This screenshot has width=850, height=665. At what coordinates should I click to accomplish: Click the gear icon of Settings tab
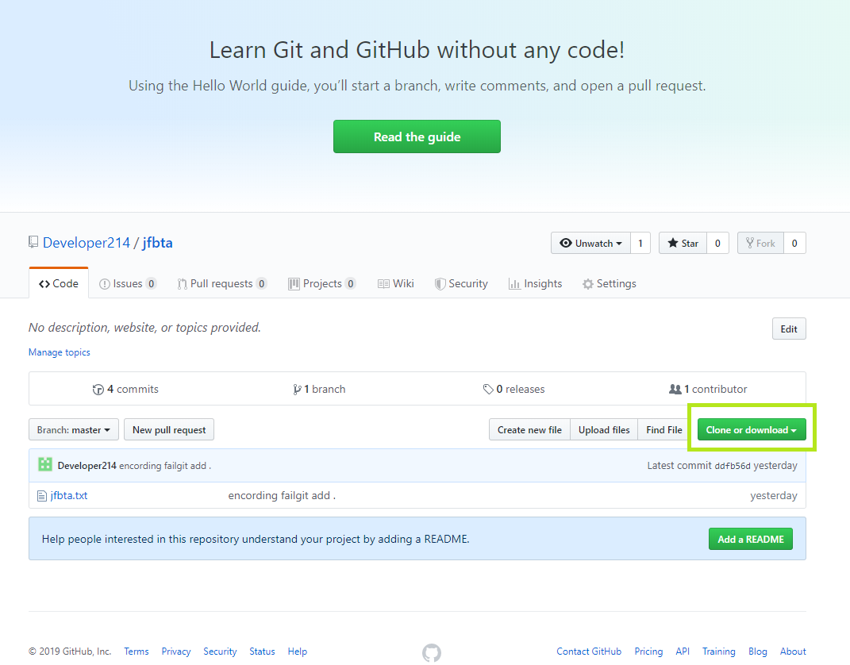click(x=587, y=284)
